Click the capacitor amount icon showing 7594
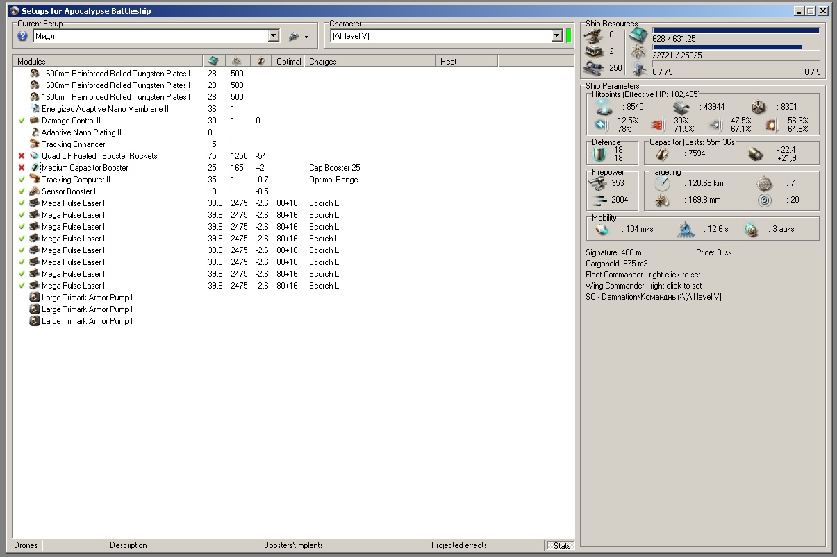The height and width of the screenshot is (557, 837). click(x=663, y=154)
